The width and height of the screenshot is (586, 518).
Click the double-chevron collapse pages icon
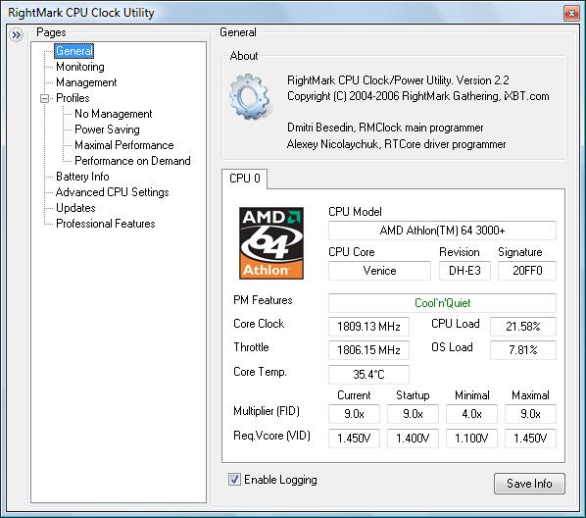coord(16,34)
